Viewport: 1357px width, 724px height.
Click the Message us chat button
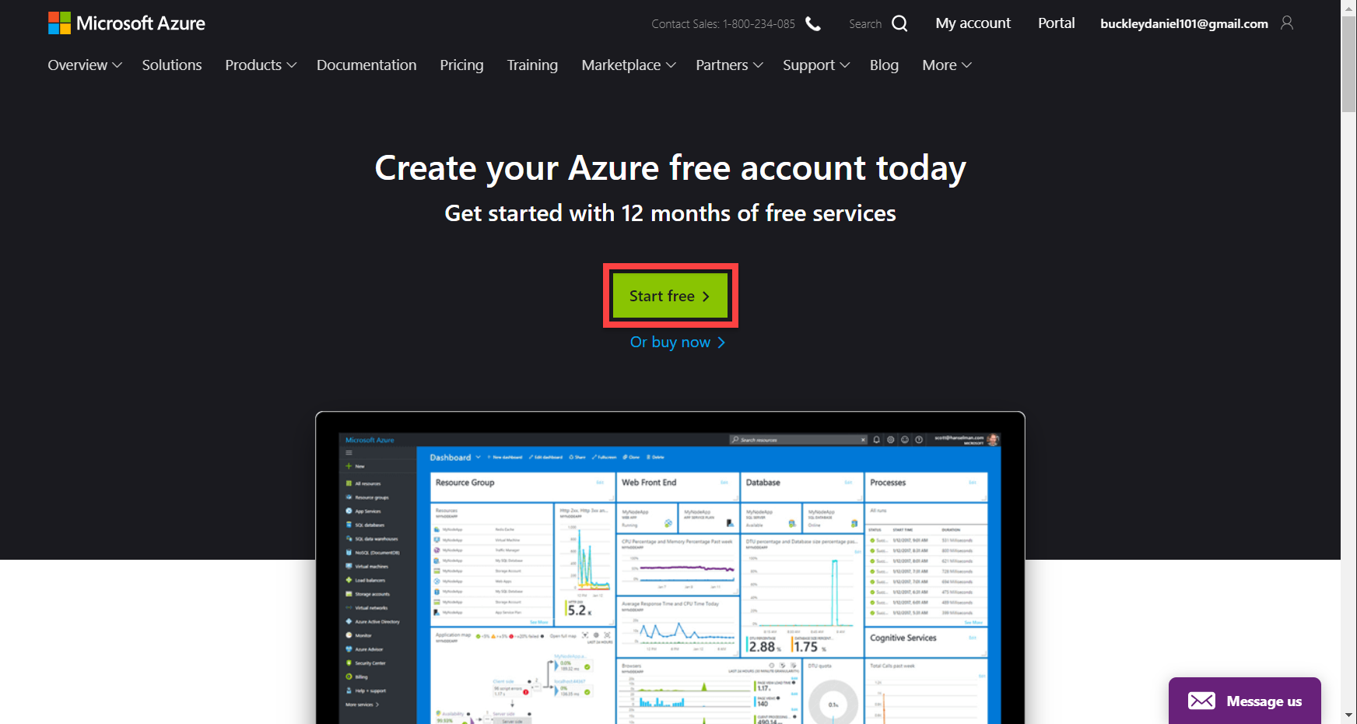[1245, 701]
